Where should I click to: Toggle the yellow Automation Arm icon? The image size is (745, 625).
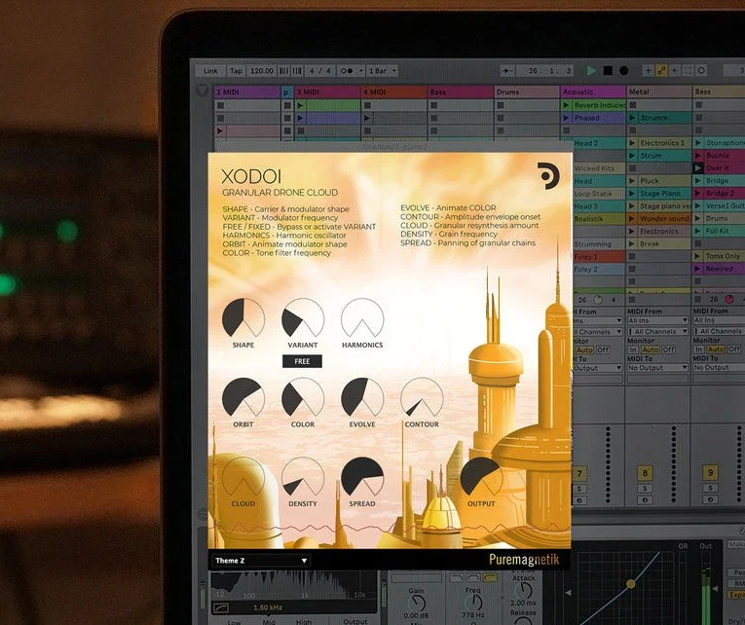pyautogui.click(x=661, y=71)
